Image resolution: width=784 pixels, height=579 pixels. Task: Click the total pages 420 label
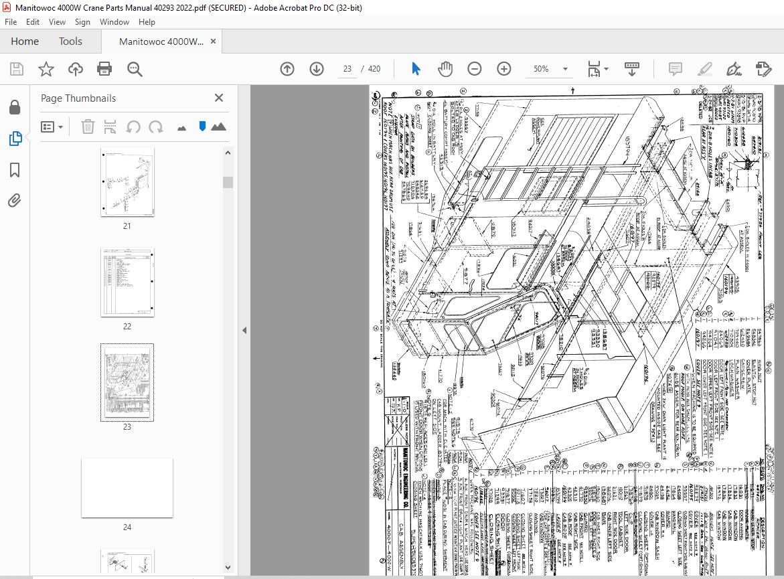tap(374, 69)
